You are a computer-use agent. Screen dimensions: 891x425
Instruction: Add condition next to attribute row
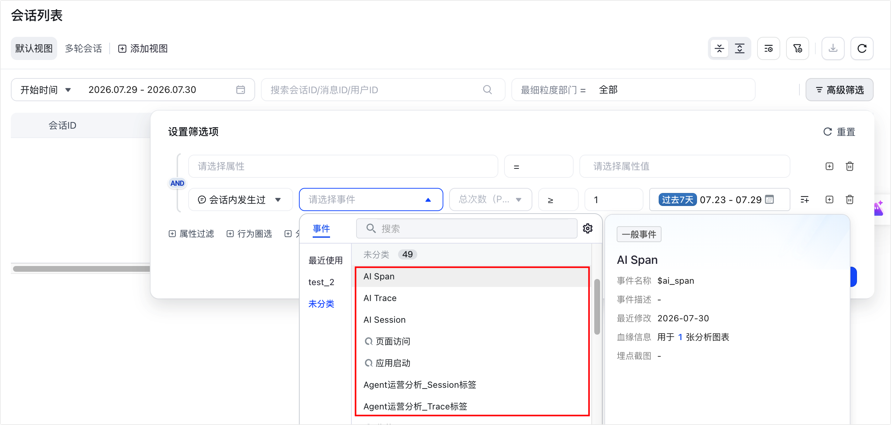(x=829, y=166)
